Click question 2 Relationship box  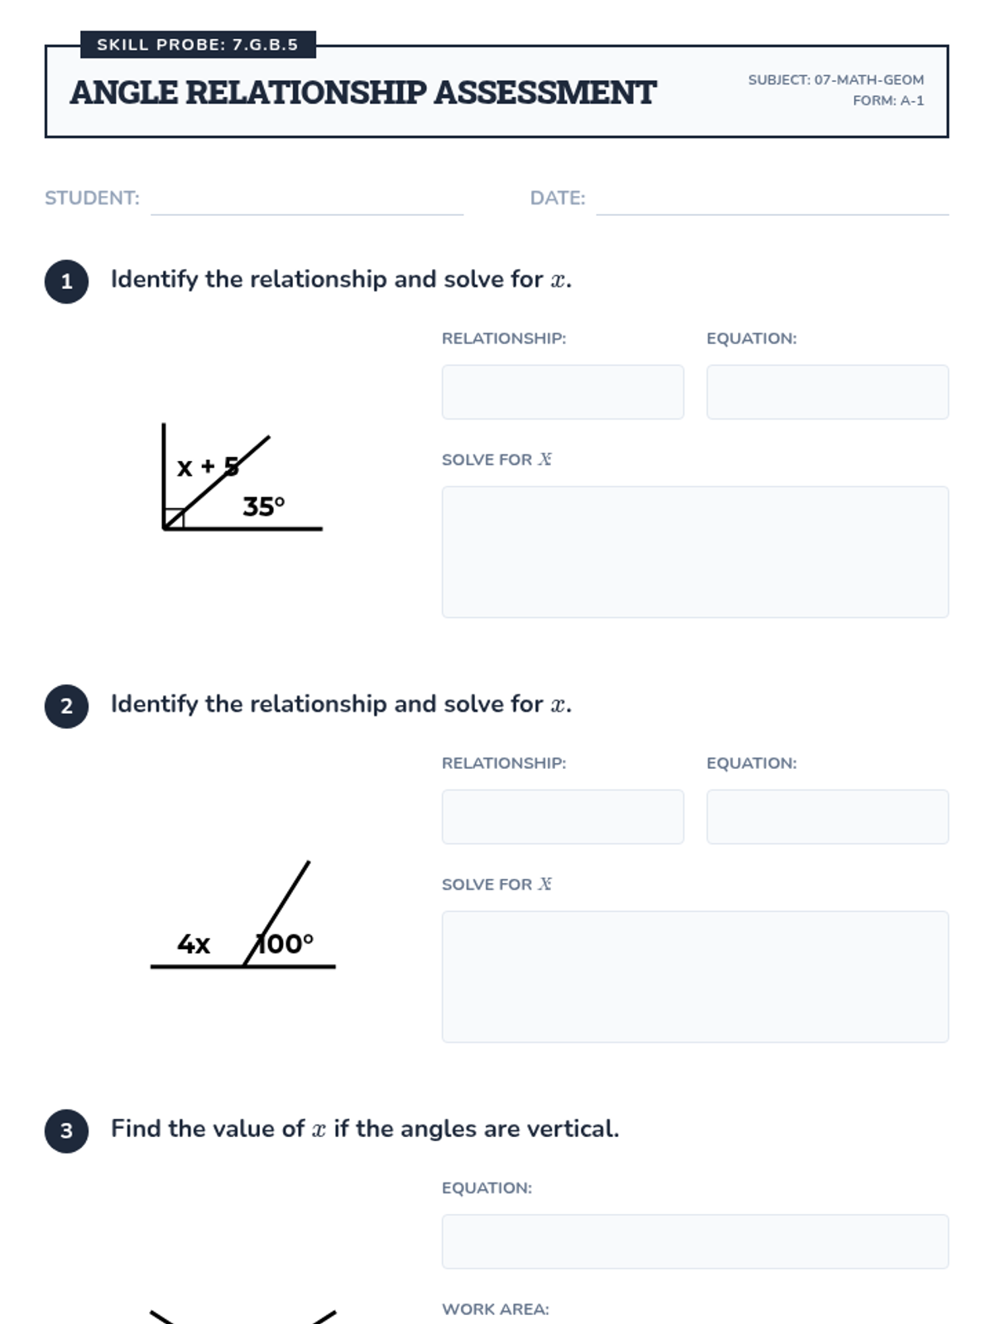[x=563, y=817]
